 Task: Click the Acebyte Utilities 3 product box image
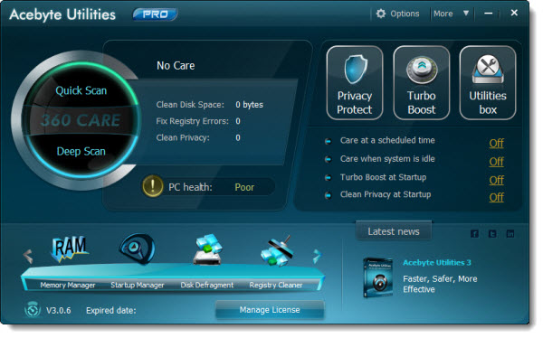click(x=377, y=277)
